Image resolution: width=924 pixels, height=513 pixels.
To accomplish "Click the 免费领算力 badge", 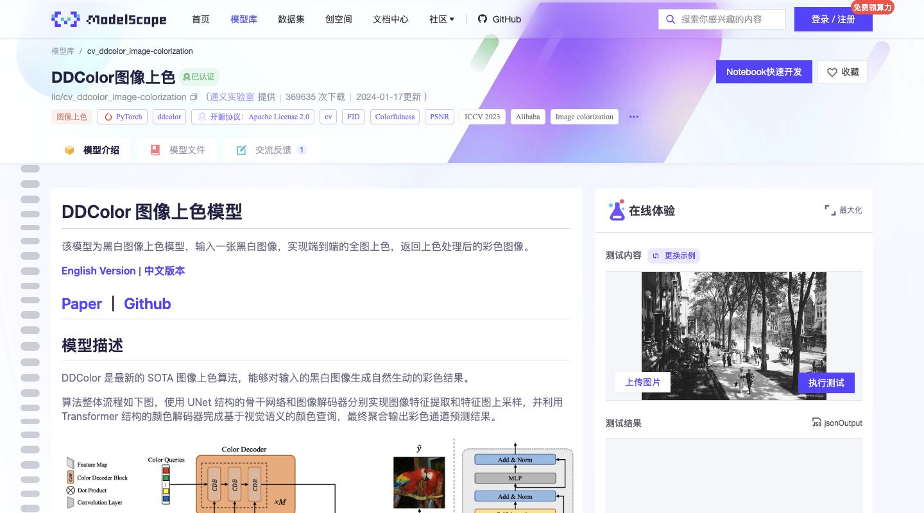I will coord(873,8).
